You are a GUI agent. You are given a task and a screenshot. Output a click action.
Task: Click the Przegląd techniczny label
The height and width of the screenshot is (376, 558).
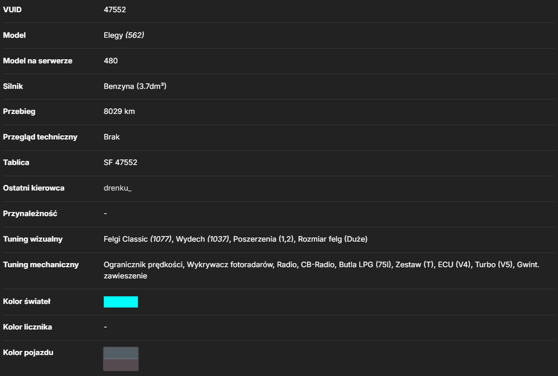tap(40, 137)
